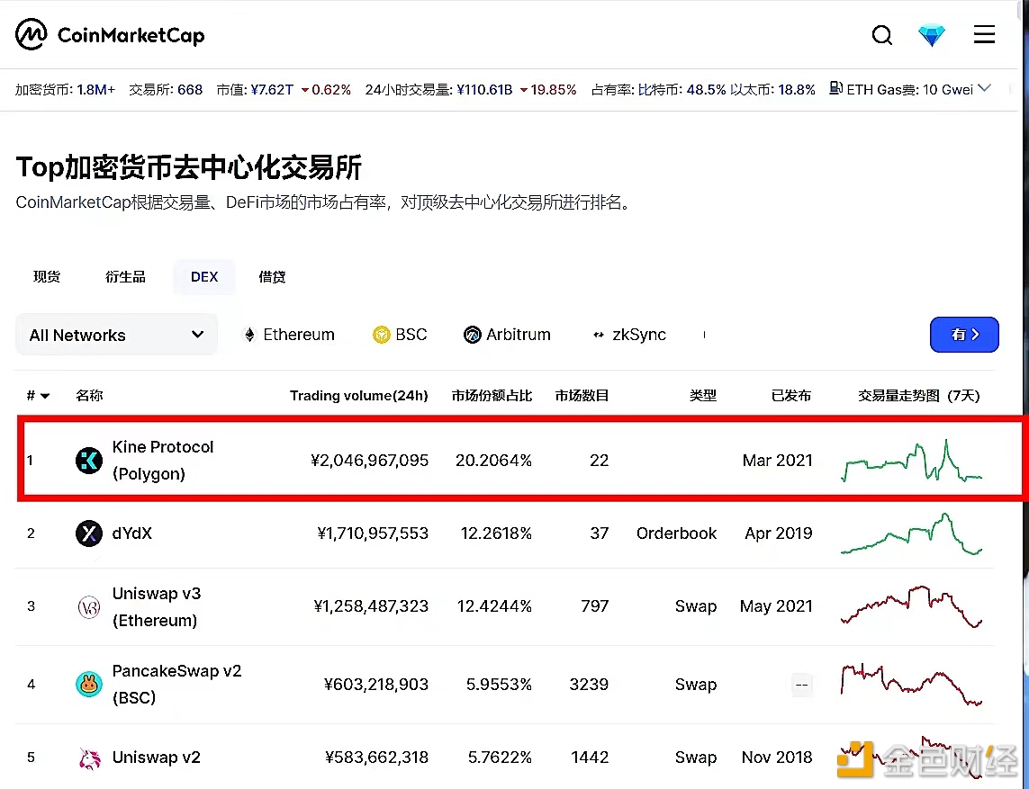Viewport: 1029px width, 789px height.
Task: Click the blue next arrow button
Action: (x=964, y=335)
